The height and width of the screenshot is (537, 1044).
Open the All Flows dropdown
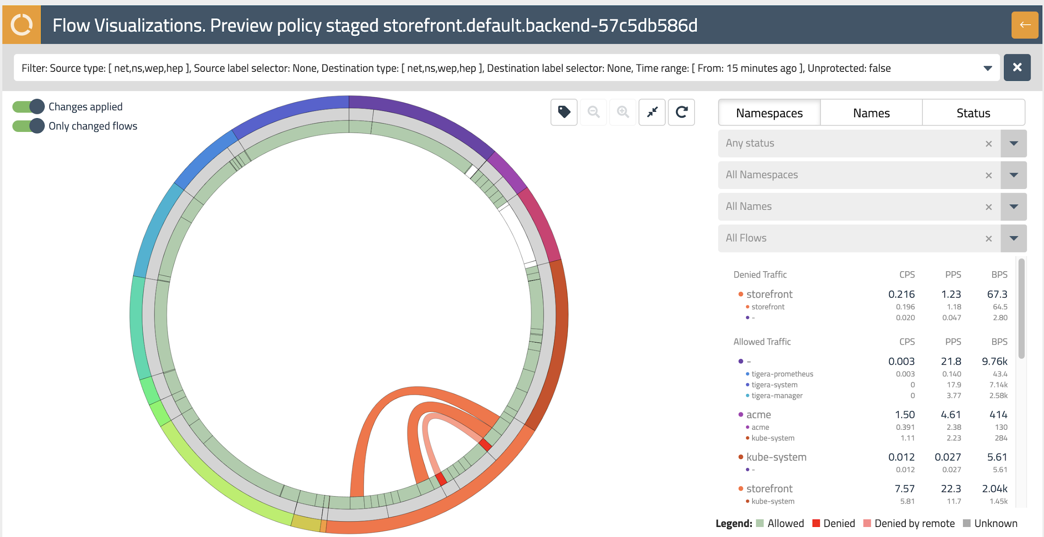point(1014,238)
